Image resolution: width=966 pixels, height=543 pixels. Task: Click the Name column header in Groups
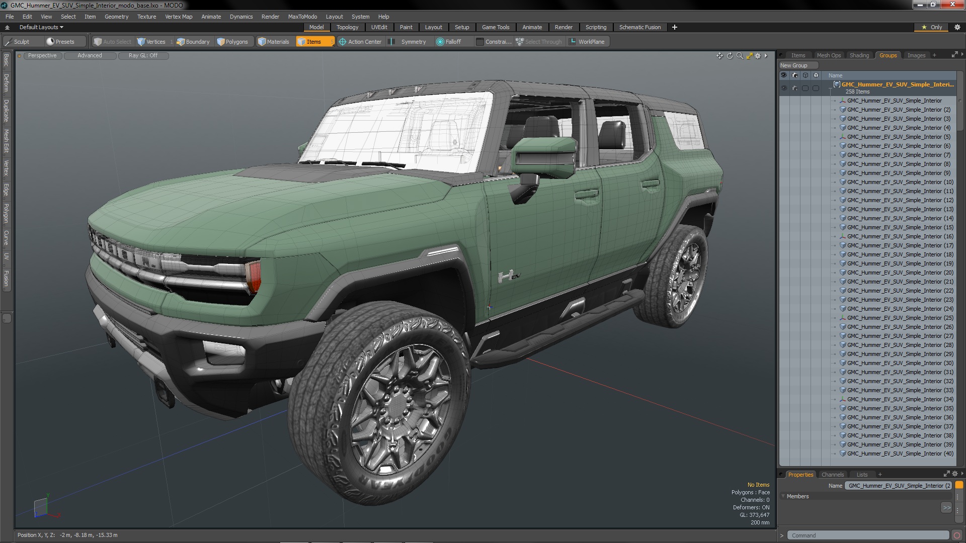835,75
